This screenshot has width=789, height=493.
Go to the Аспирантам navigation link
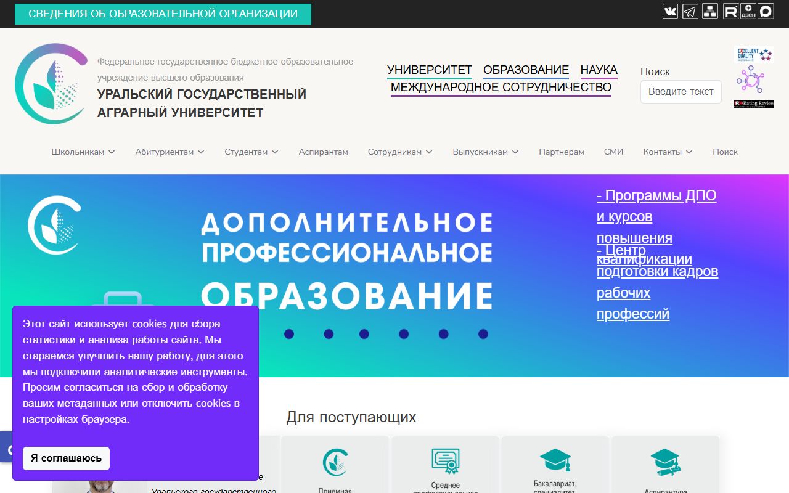pos(324,152)
